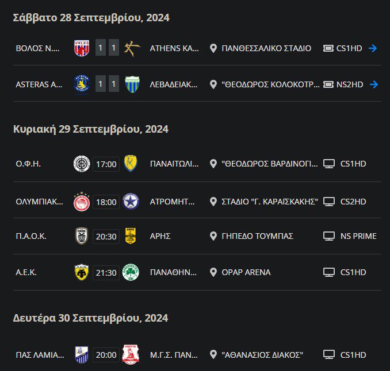Click the ΠΑΣ ΛΑΜΙΑ team crest
390x371 pixels.
click(82, 355)
